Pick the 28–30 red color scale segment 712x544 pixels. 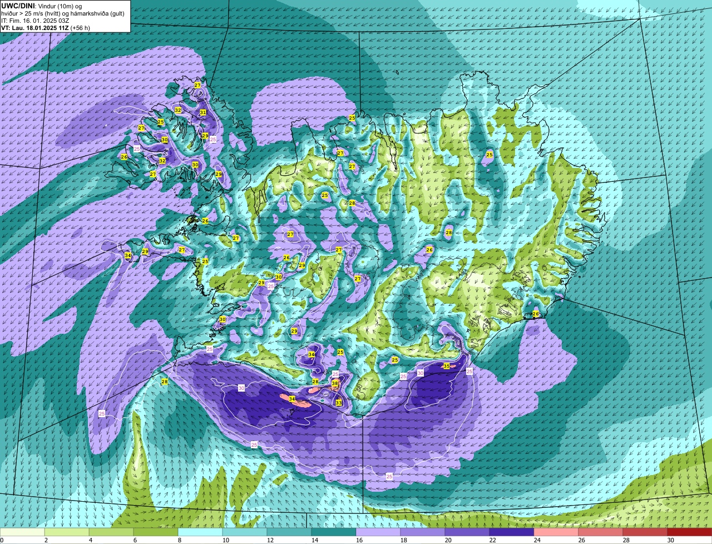point(645,532)
